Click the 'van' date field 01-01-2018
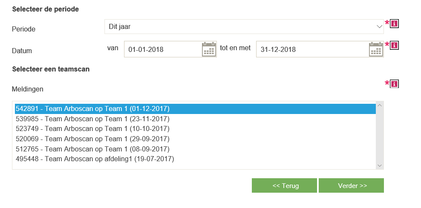Screen dimensions: 421x208 (x=162, y=49)
